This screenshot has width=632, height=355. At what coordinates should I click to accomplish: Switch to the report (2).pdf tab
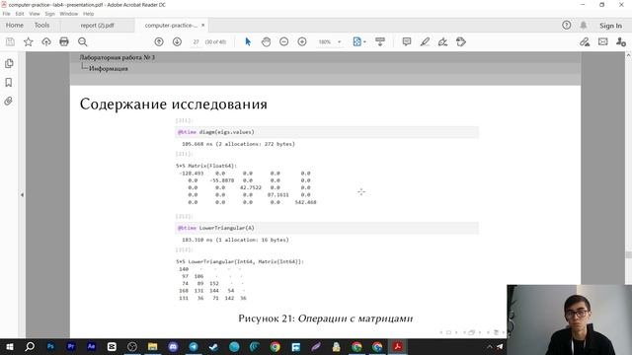[97, 26]
